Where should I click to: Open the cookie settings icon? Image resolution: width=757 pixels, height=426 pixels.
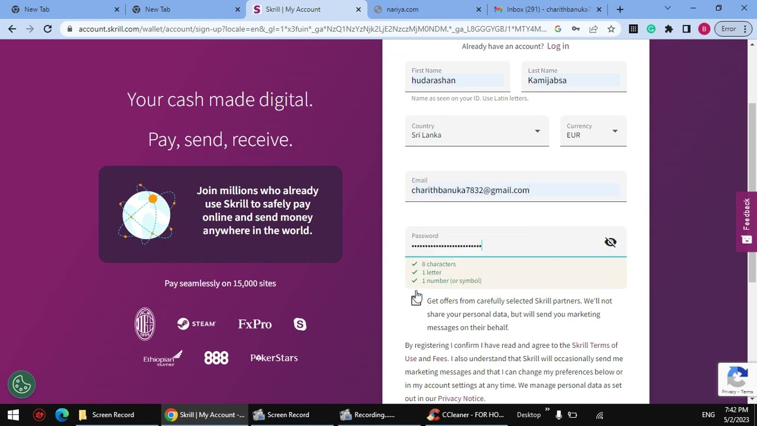[22, 385]
